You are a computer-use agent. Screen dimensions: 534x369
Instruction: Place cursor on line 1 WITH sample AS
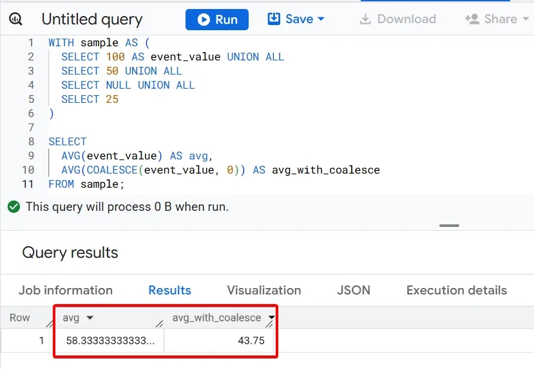[x=99, y=43]
